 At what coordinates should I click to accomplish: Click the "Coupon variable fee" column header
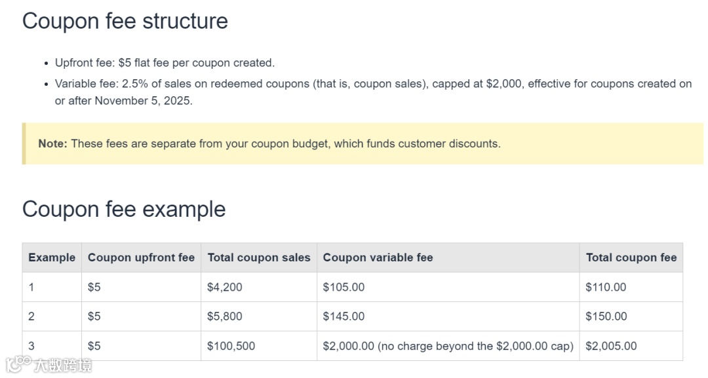(378, 257)
